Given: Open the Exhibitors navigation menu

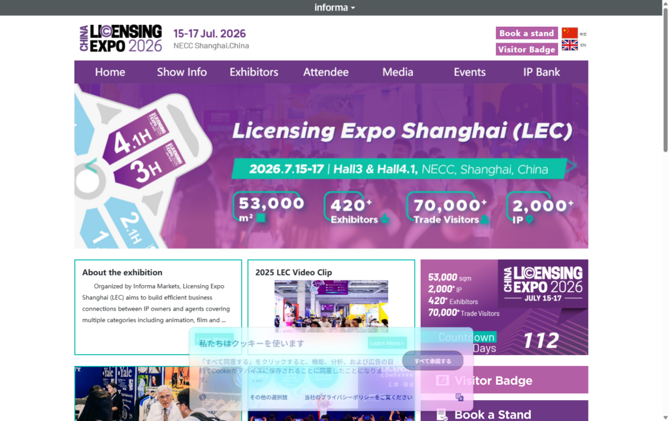Looking at the screenshot, I should pos(253,72).
